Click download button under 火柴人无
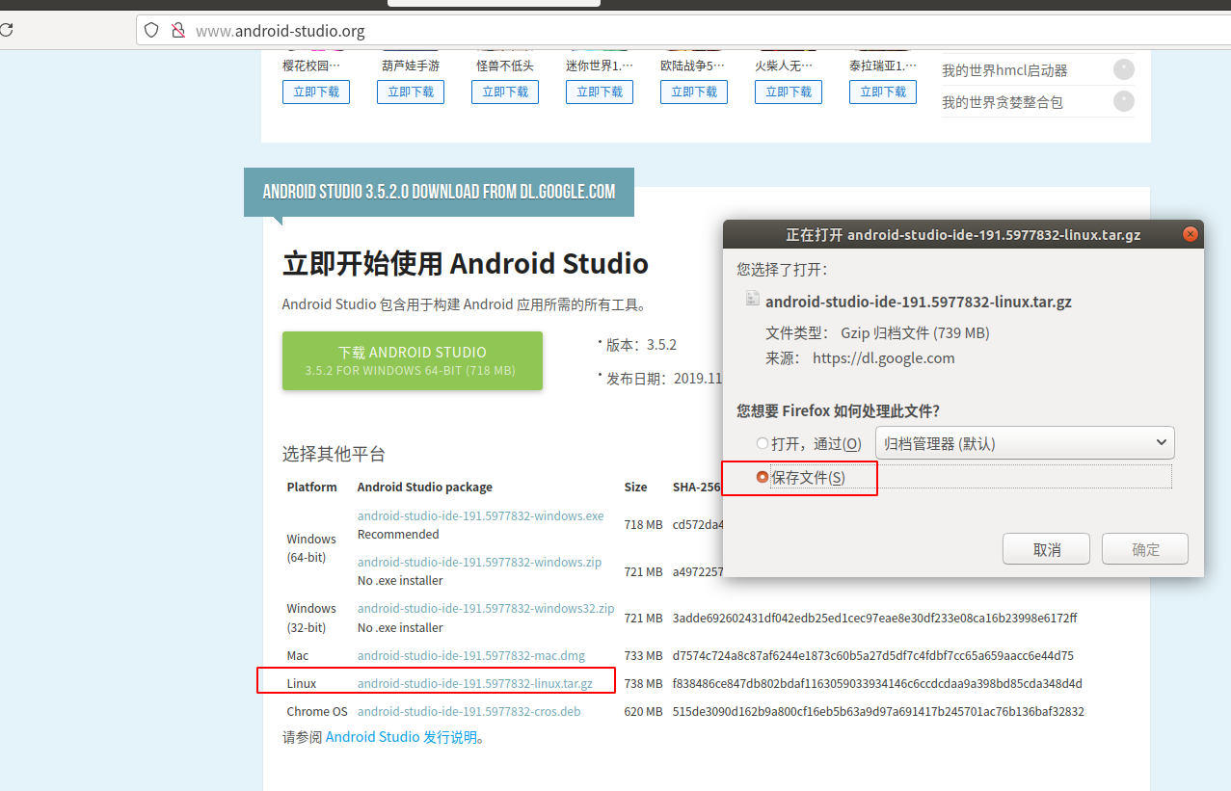Image resolution: width=1231 pixels, height=791 pixels. (x=789, y=92)
